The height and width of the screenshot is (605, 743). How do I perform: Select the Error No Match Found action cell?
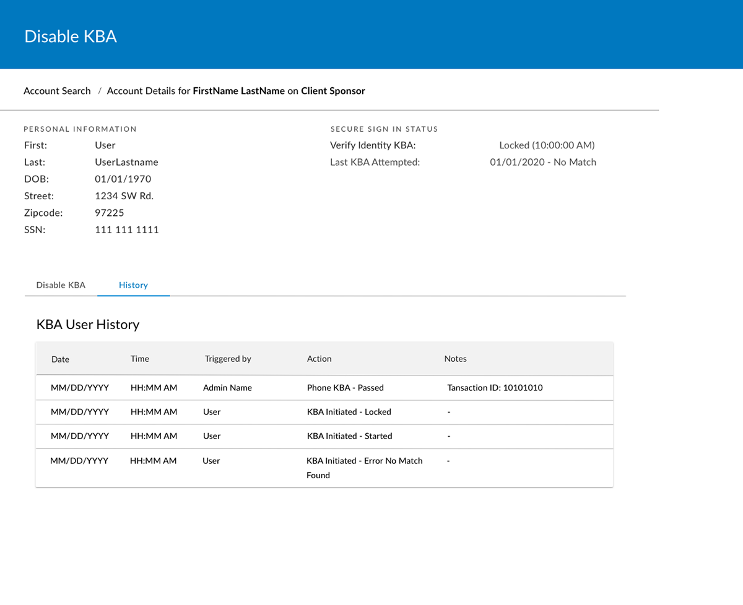click(x=364, y=468)
